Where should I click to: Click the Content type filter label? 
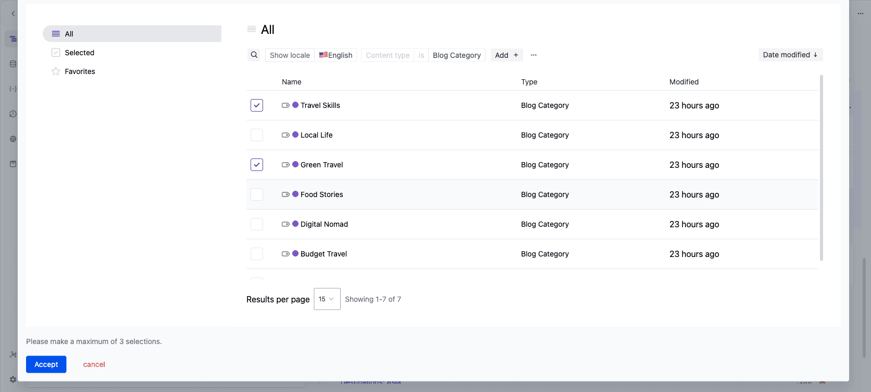click(388, 55)
